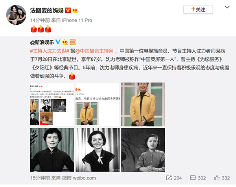This screenshot has height=187, width=236.
Task: Open the screenshot collage thumbnail image
Action: [x=52, y=104]
